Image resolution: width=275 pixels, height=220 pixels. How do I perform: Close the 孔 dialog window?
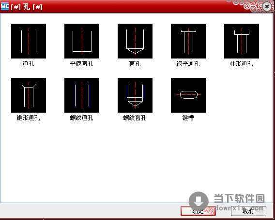(x=267, y=7)
